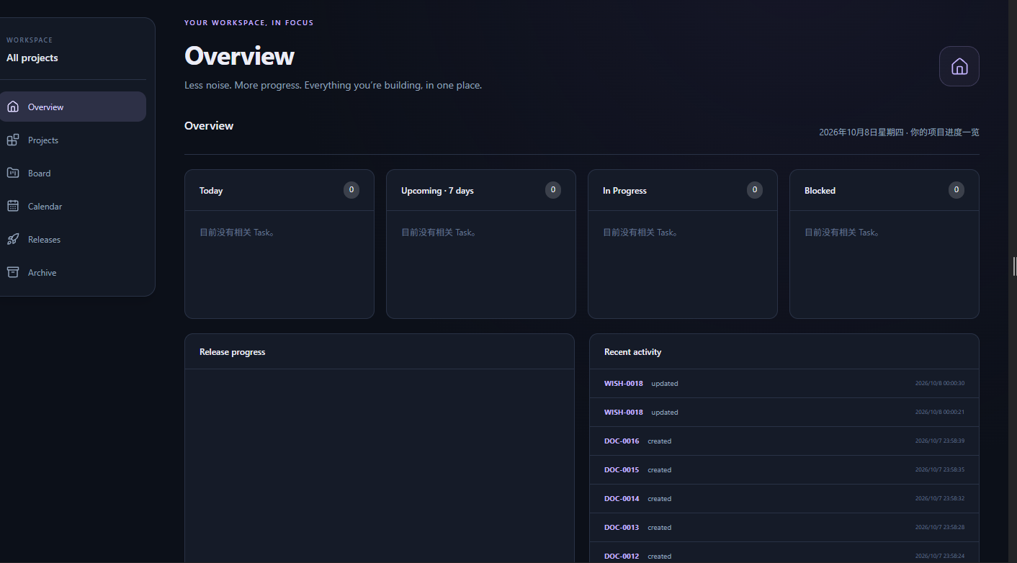Viewport: 1017px width, 563px height.
Task: Click the Upcoming · 7 days heading
Action: 437,191
